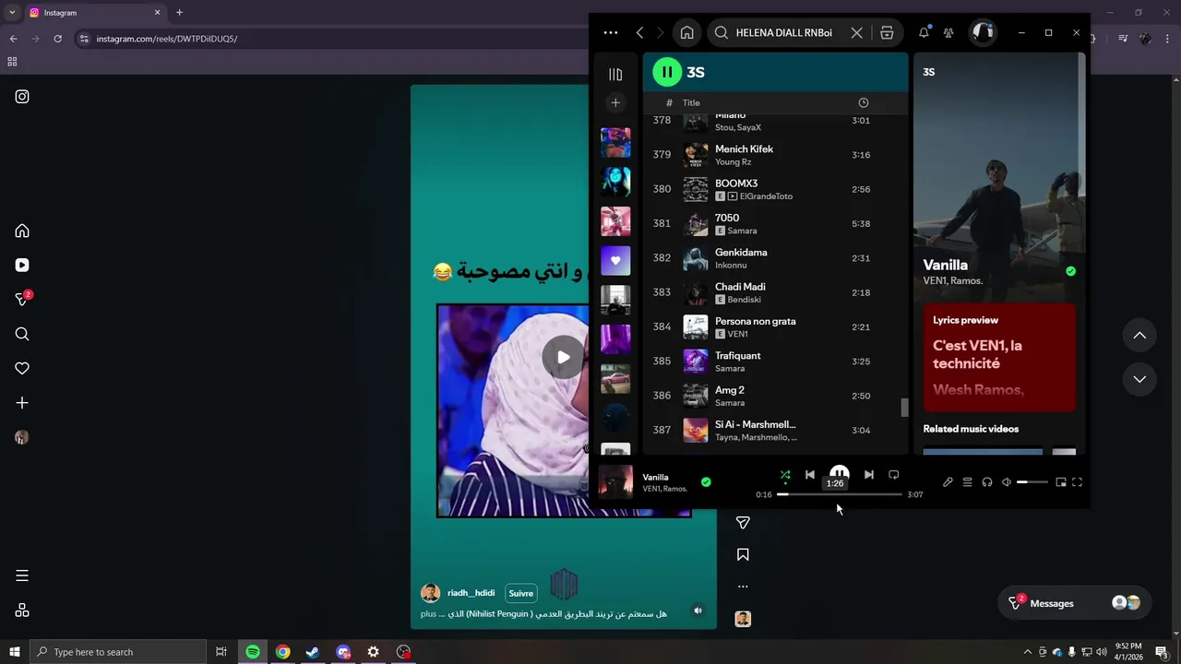Toggle saved checkmark next to Vanilla in player bar

pyautogui.click(x=706, y=481)
